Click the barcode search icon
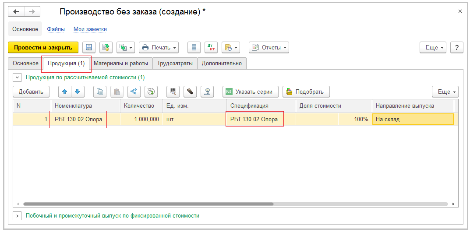 (x=173, y=91)
